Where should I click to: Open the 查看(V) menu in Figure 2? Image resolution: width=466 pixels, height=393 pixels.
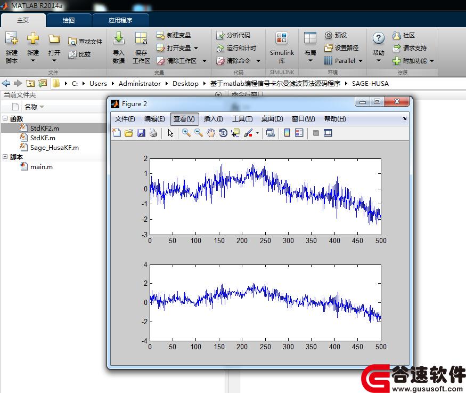184,119
